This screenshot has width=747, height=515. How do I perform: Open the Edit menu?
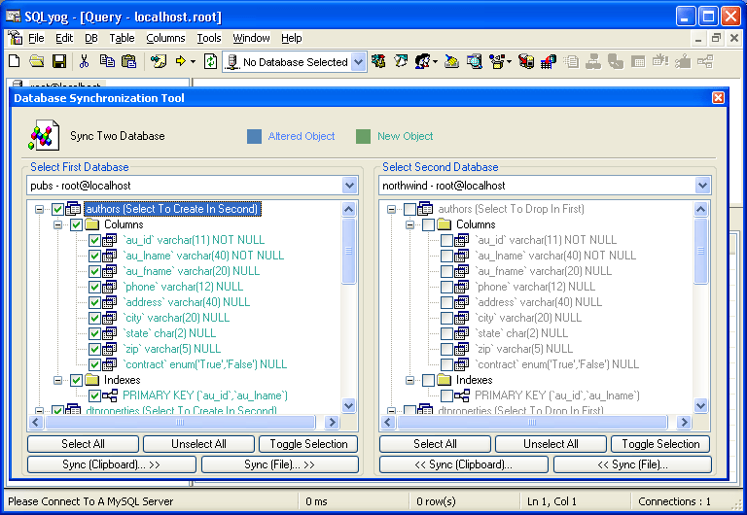[64, 38]
